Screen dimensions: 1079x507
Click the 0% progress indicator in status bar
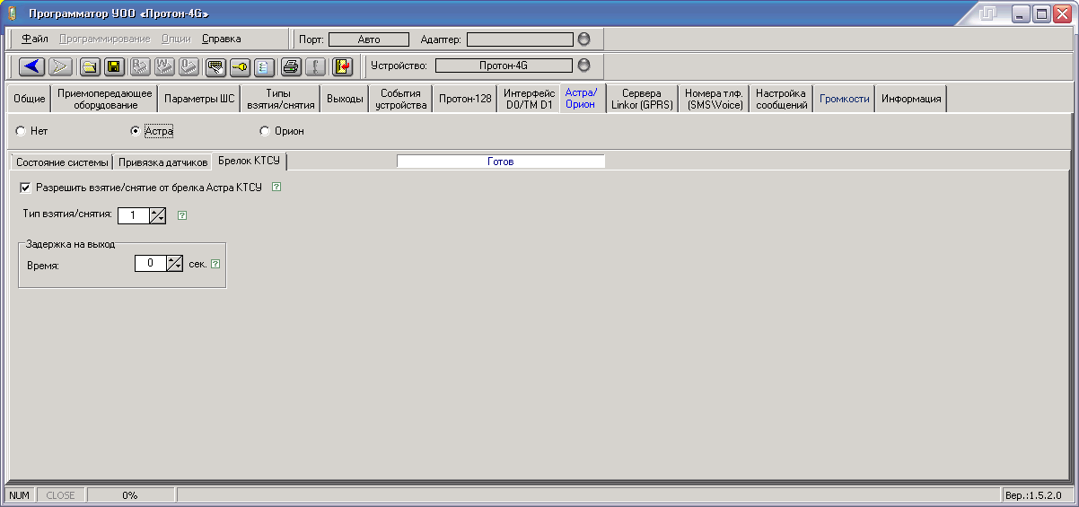[x=130, y=495]
